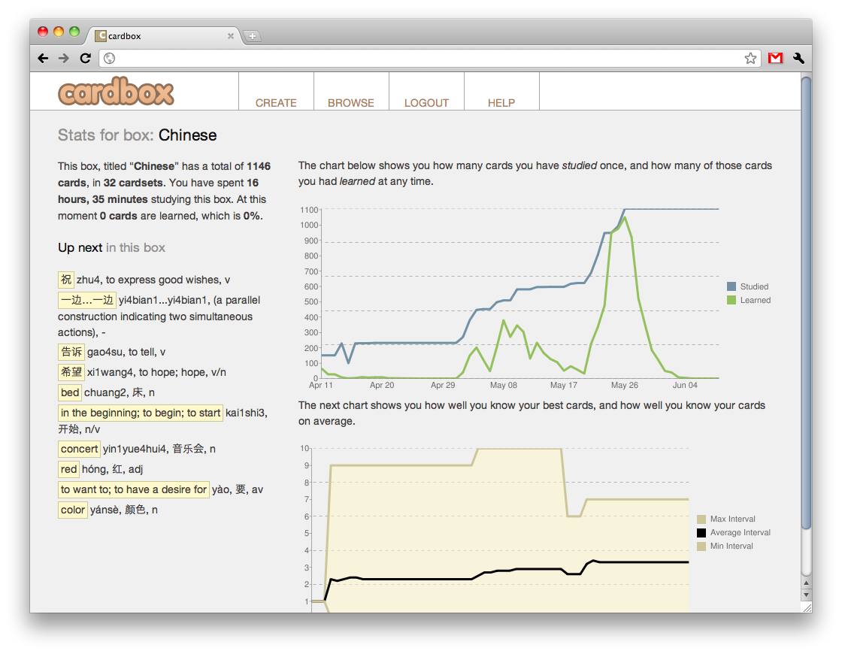Click the 'May 26' axis label
842x654 pixels.
click(x=625, y=385)
